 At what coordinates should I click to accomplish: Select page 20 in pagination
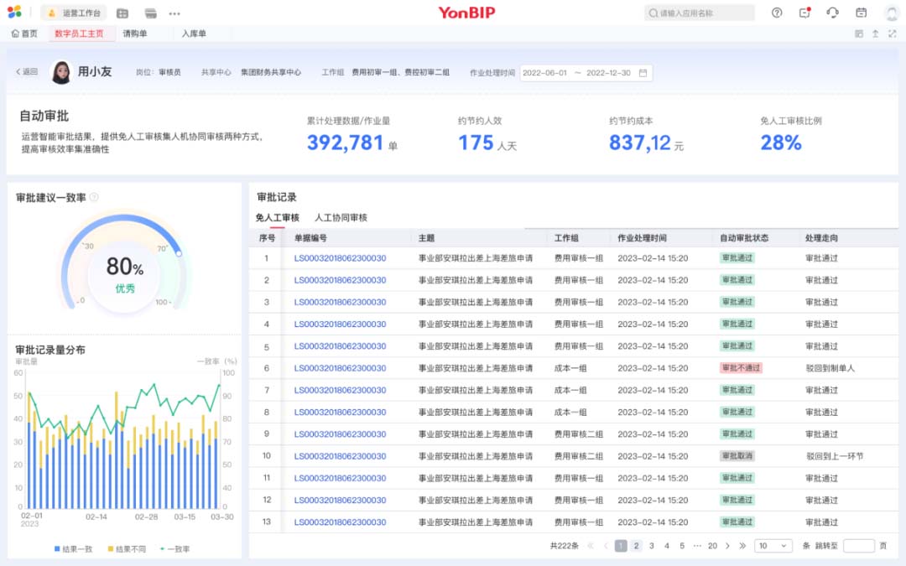point(712,546)
